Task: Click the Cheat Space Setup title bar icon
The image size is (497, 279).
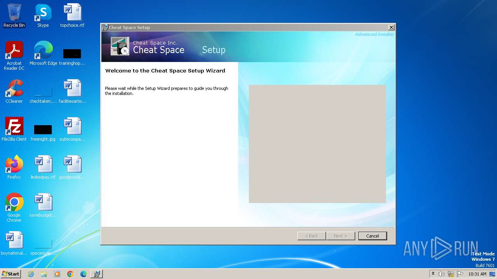Action: (x=105, y=28)
